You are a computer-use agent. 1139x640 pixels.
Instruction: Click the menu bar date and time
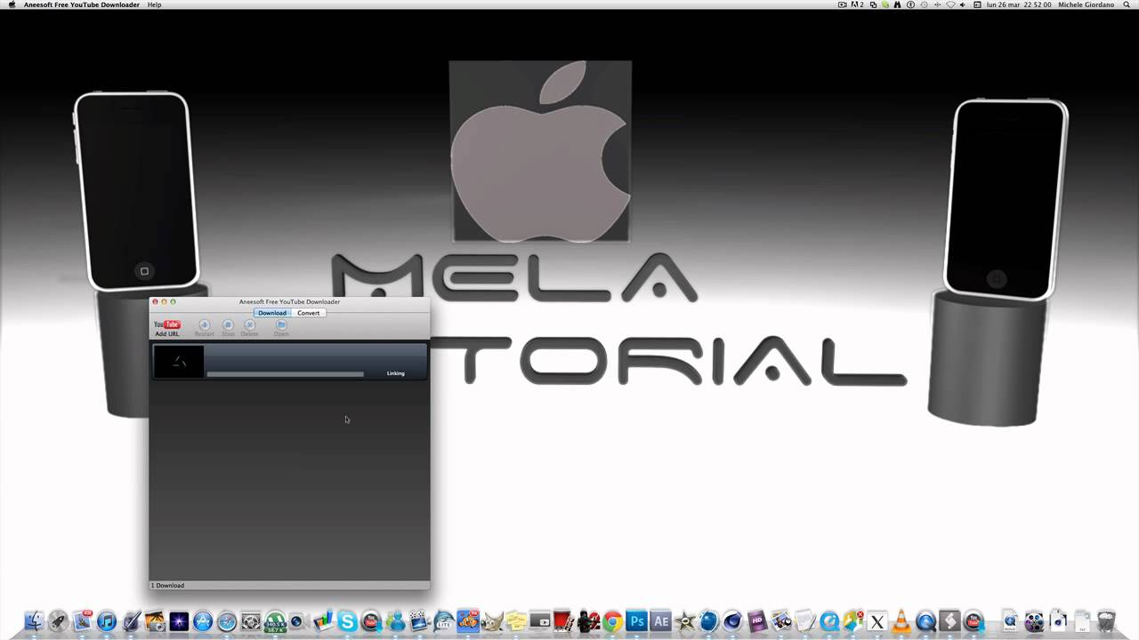tap(1019, 4)
